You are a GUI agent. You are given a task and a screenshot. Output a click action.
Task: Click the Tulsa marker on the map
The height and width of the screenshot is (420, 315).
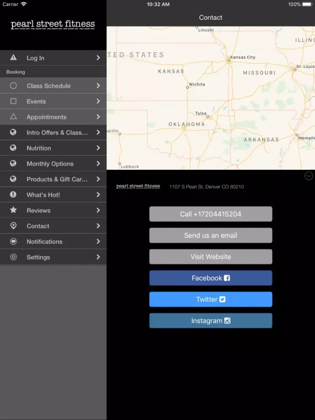point(207,116)
